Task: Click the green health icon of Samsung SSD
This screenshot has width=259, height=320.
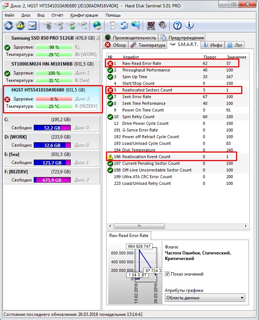Action: [7, 47]
